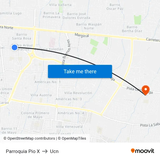Click the orange destination pin
This screenshot has height=160, width=160.
146,90
